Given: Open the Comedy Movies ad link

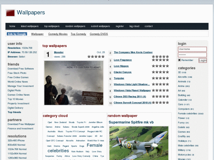Looking at the screenshot, I should [x=58, y=34].
